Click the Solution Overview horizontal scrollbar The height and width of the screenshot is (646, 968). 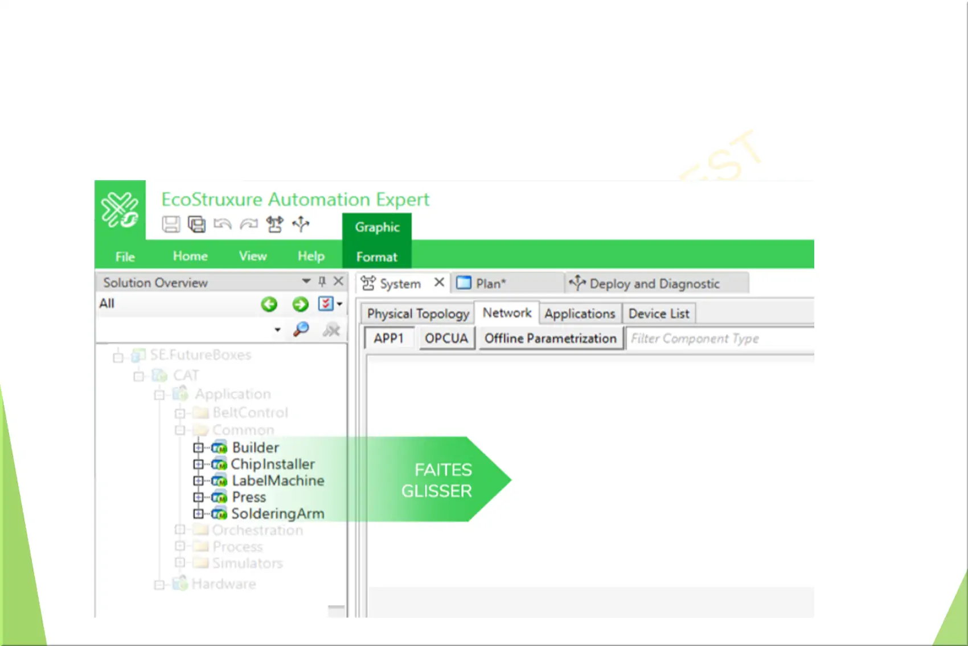(336, 610)
